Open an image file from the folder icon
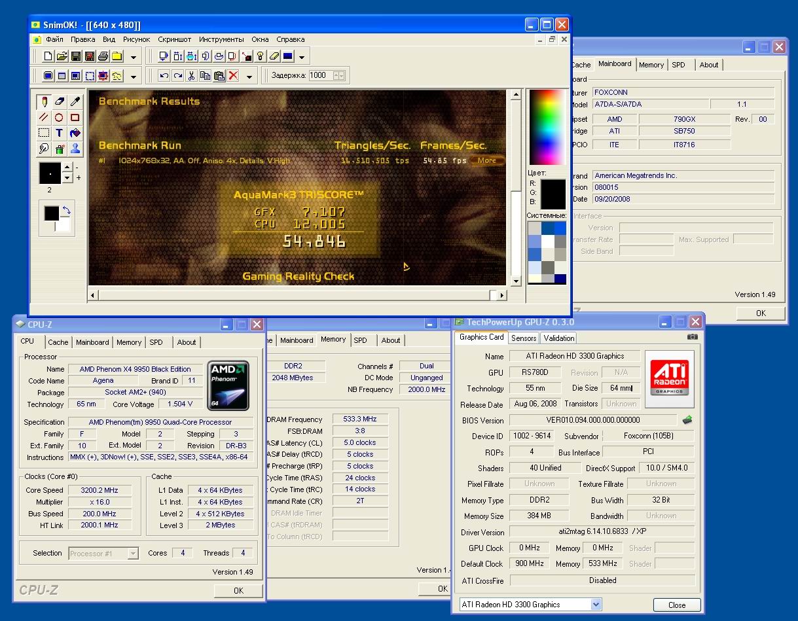798x621 pixels. click(62, 56)
